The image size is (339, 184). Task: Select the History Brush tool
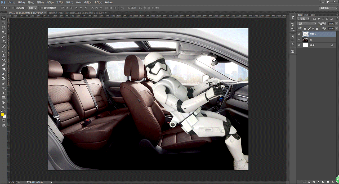pyautogui.click(x=3, y=60)
